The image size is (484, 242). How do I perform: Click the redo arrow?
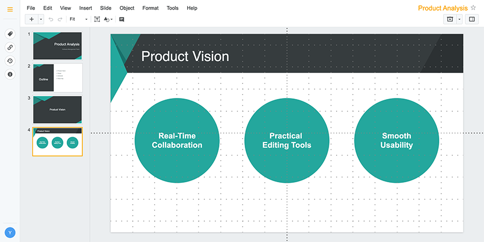[60, 19]
